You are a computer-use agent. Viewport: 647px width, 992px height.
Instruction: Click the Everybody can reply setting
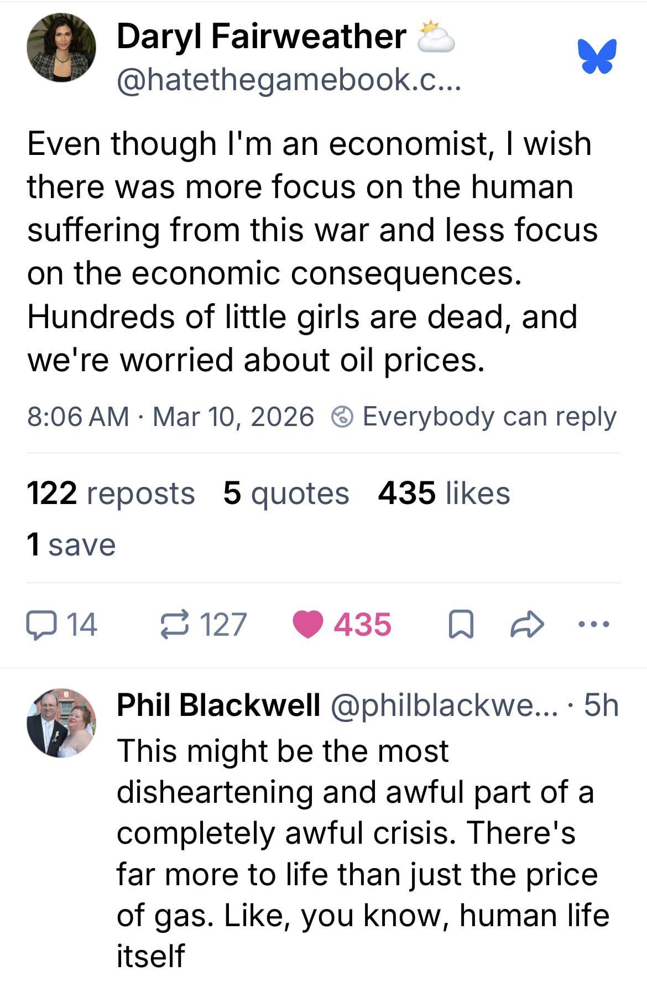pyautogui.click(x=489, y=417)
